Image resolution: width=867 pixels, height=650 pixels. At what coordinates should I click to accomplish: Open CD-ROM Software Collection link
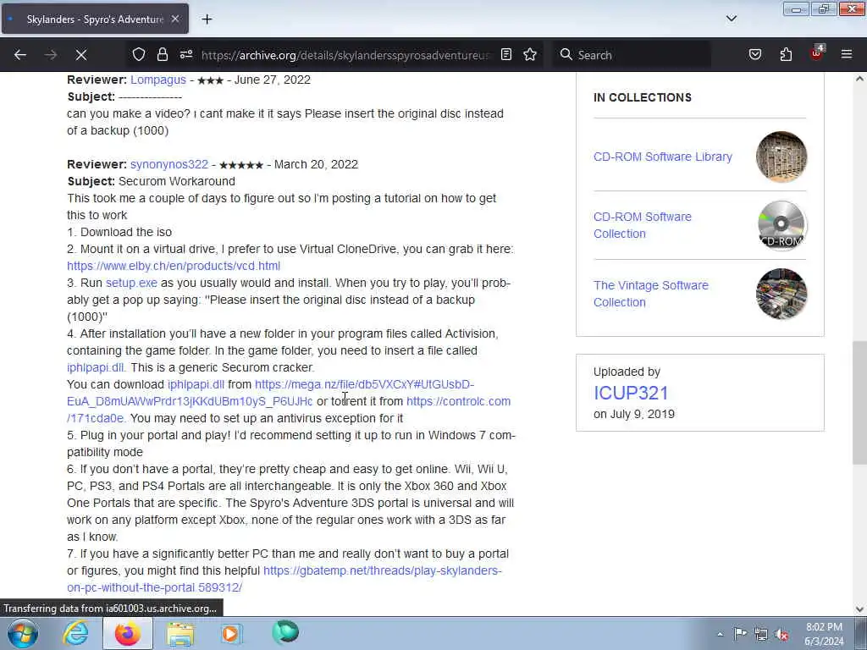[643, 225]
